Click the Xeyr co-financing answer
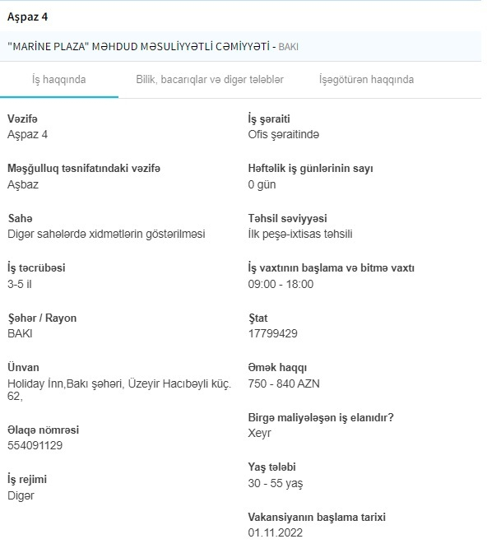 [x=260, y=433]
